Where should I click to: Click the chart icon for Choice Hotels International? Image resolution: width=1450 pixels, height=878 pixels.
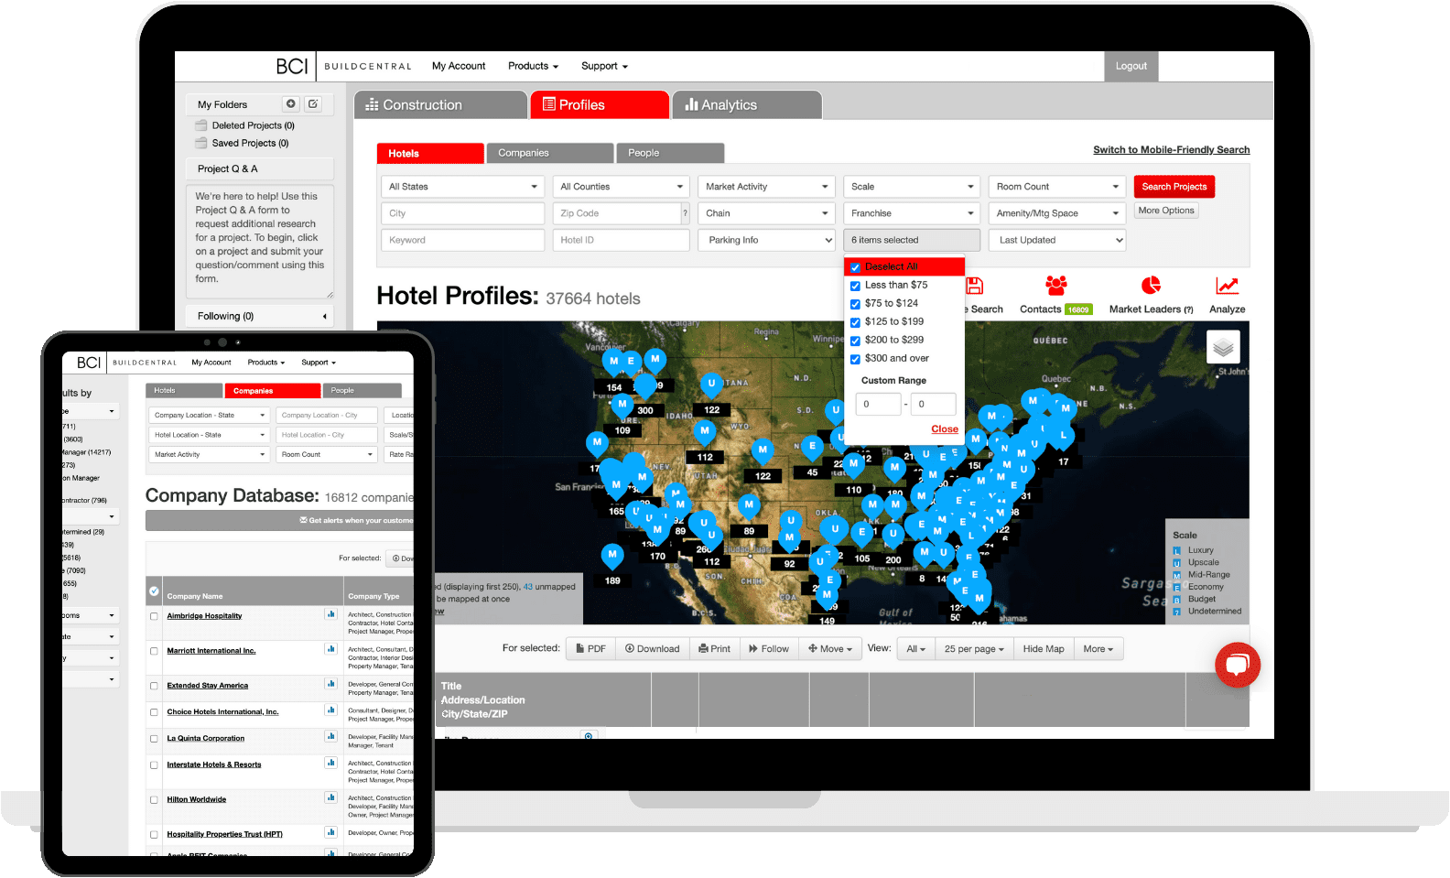click(x=330, y=710)
